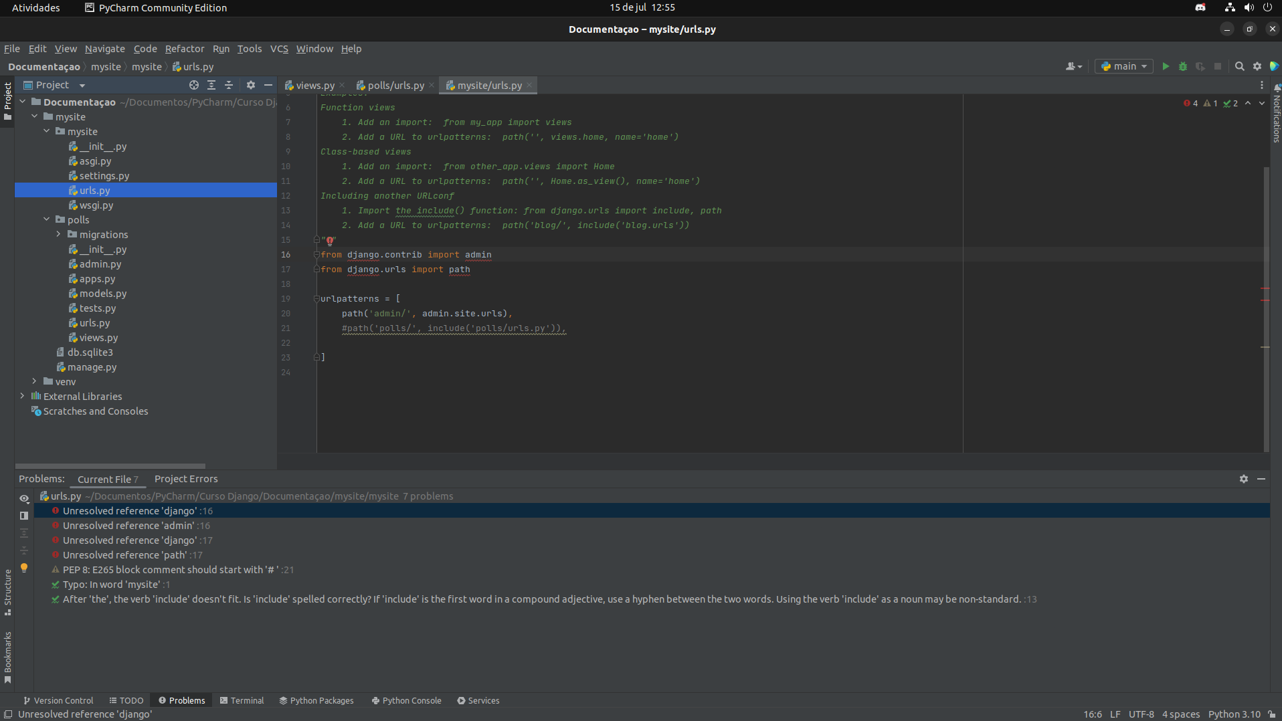1282x721 pixels.
Task: Open IDE settings gear in toolbar
Action: click(1257, 66)
